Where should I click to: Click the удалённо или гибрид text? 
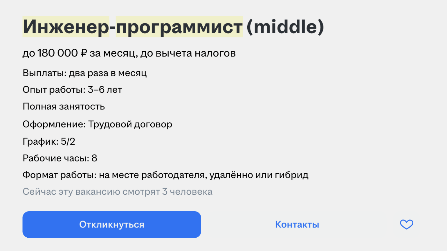[x=259, y=175]
